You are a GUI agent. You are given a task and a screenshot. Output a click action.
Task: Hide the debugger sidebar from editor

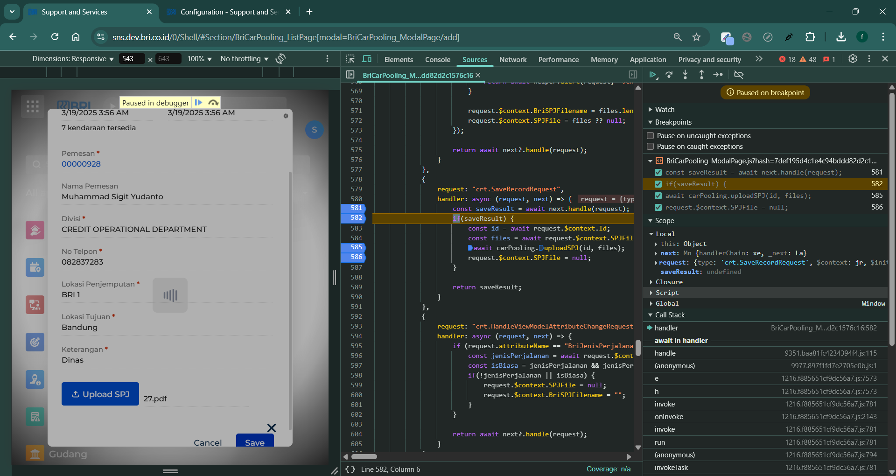[633, 75]
